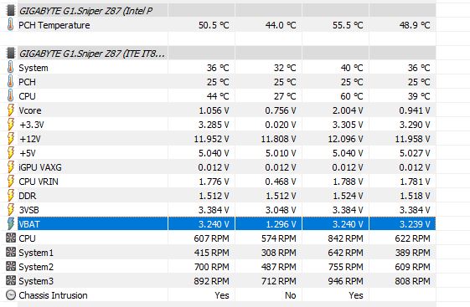The width and height of the screenshot is (470, 307).
Task: Click the fan icon beside System3
Action: (x=11, y=281)
